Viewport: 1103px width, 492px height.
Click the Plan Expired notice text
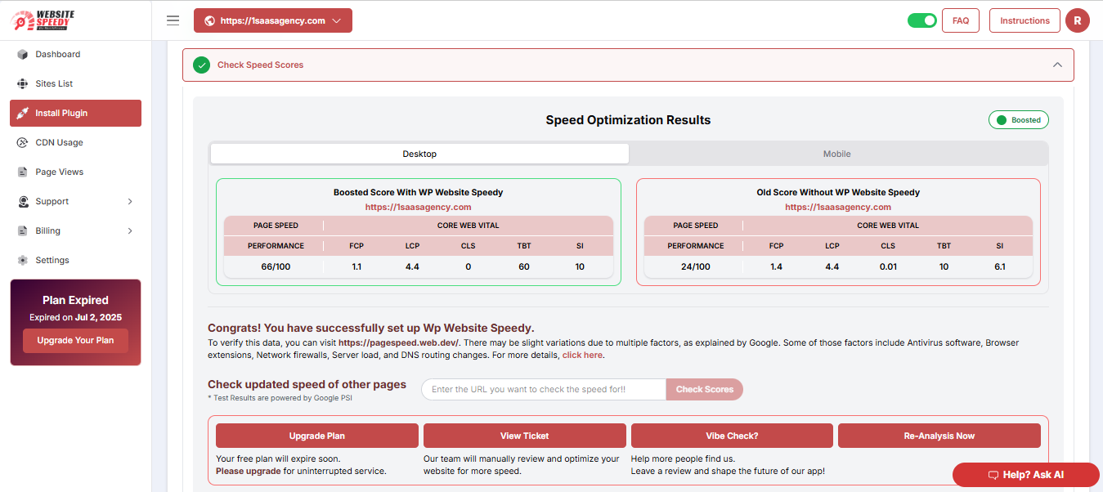coord(75,300)
